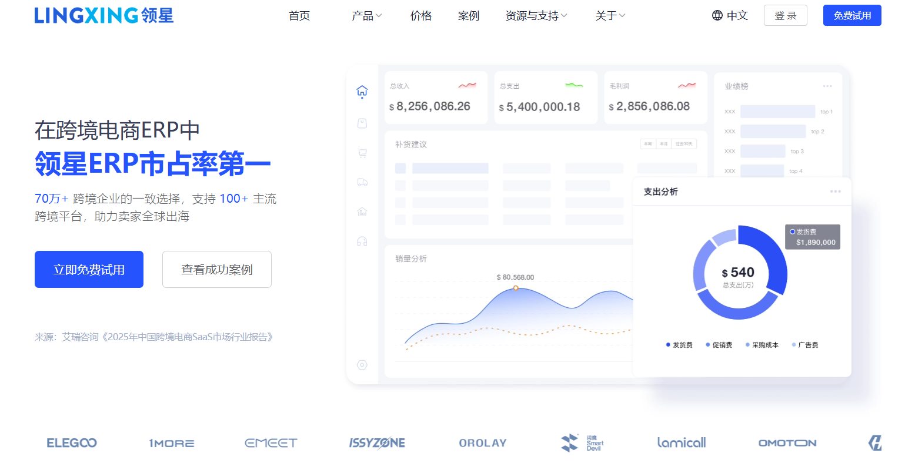Click the $80,568.00 chart peak marker
This screenshot has height=470, width=905.
tap(516, 288)
